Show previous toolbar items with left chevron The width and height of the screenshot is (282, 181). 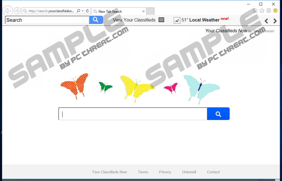click(x=266, y=21)
